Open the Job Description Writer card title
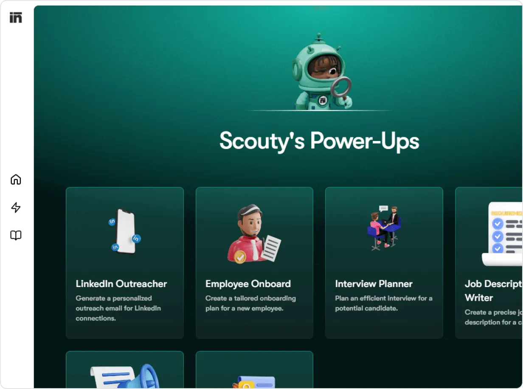Image resolution: width=523 pixels, height=389 pixels. click(x=493, y=290)
